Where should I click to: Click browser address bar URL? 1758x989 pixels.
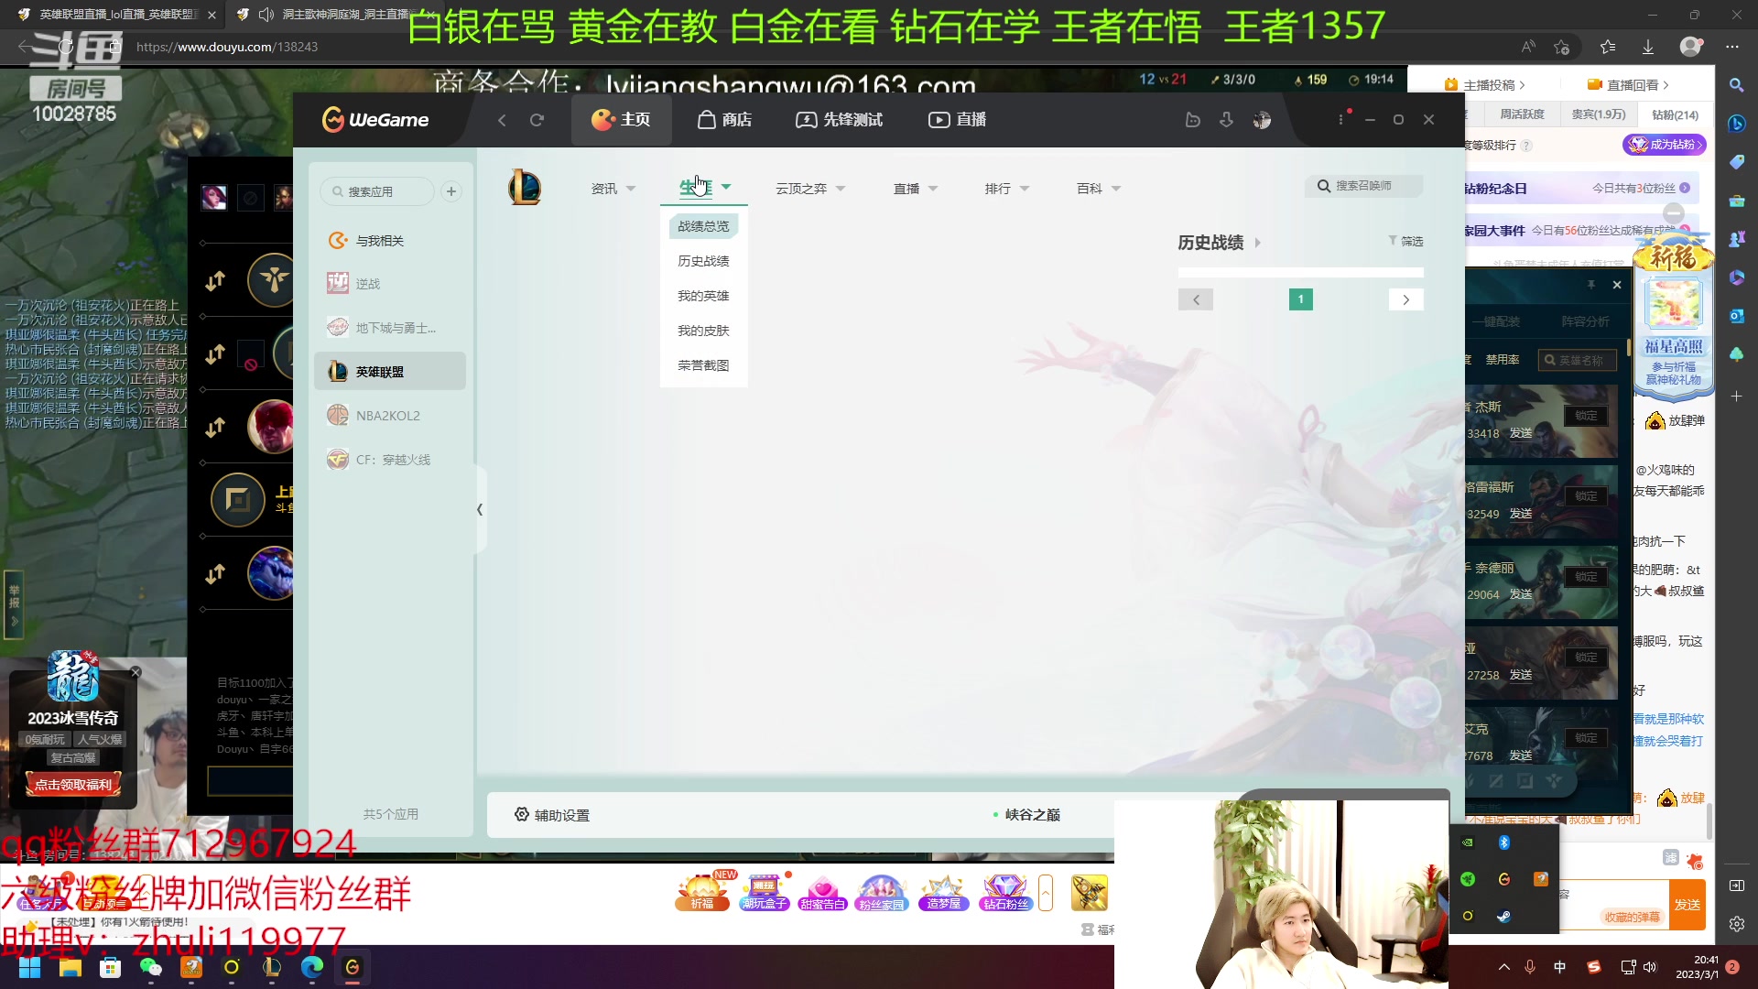click(227, 47)
